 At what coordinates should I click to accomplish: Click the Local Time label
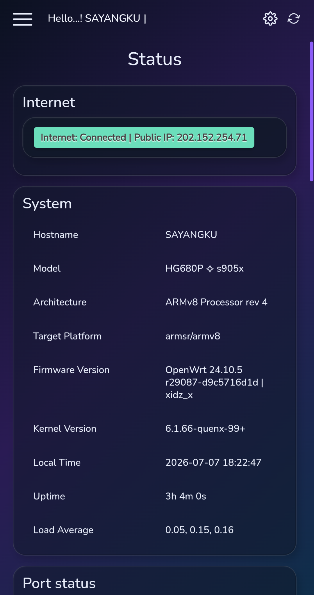57,462
